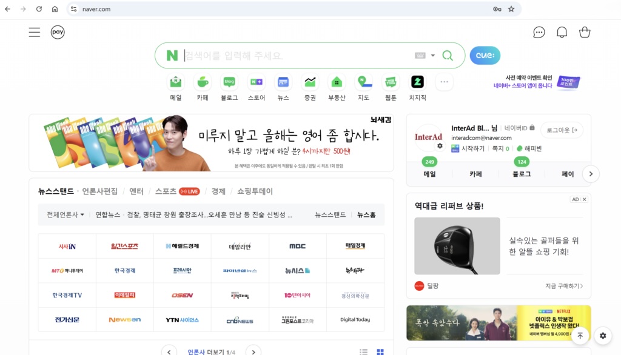Click the profile settings gear
621x355 pixels.
(x=440, y=146)
